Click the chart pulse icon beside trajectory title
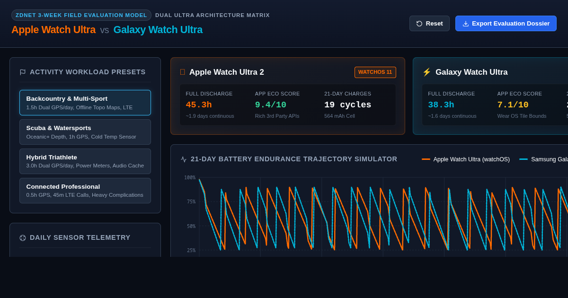The width and height of the screenshot is (568, 298). [x=184, y=159]
